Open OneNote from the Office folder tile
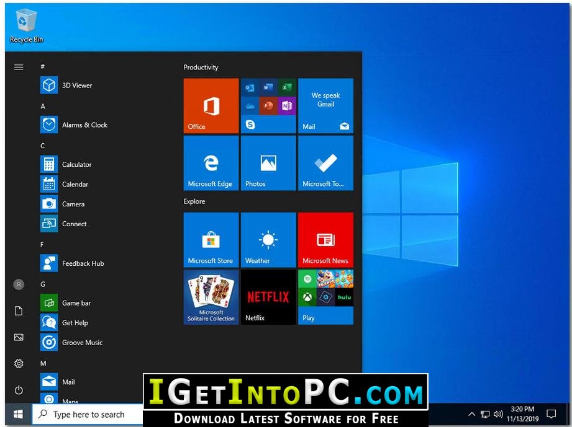The width and height of the screenshot is (572, 427). [287, 106]
